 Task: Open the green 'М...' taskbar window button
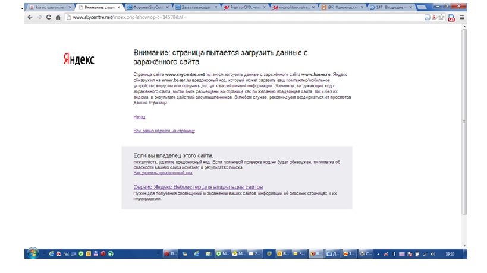tap(222, 254)
